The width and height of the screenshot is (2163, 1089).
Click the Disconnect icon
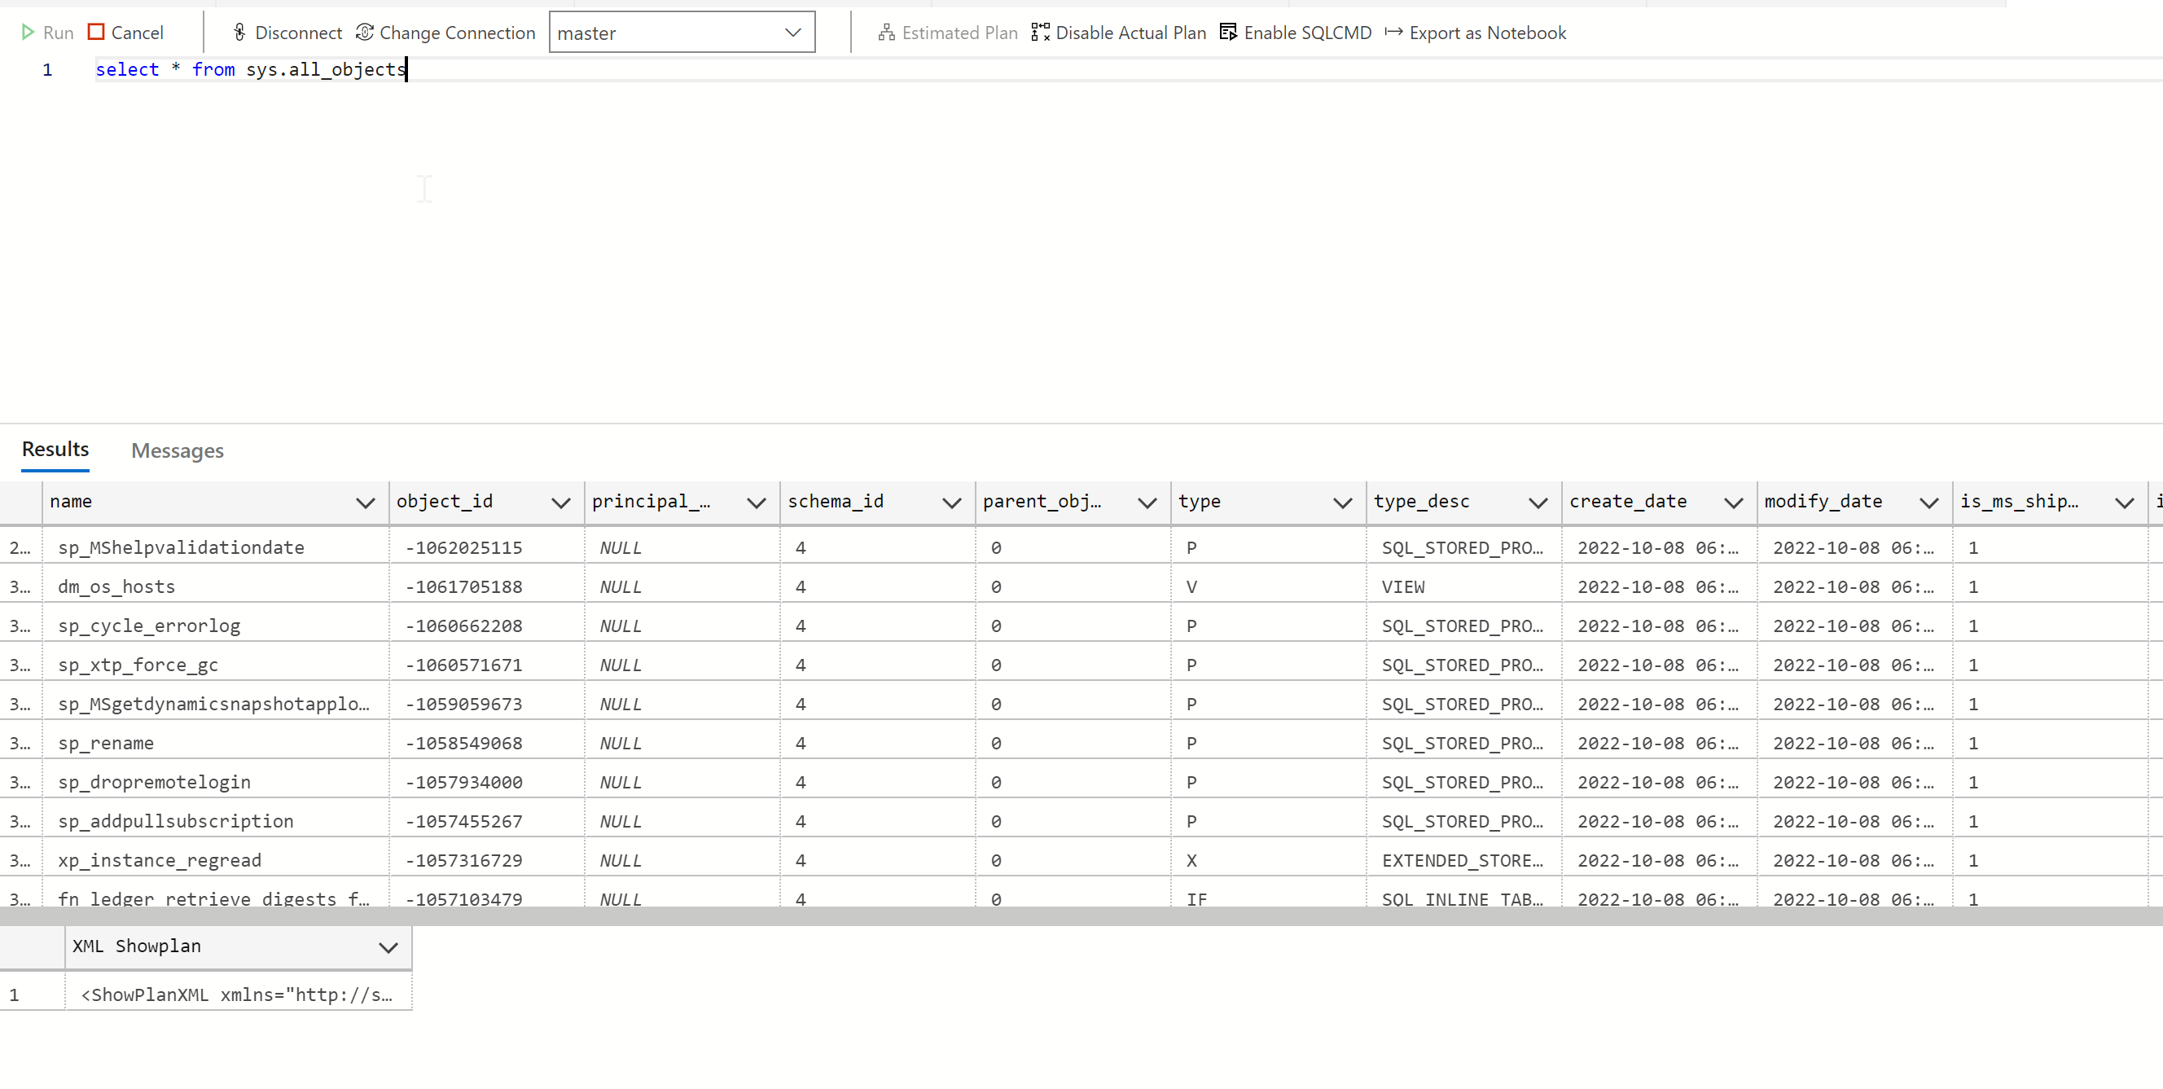point(239,32)
